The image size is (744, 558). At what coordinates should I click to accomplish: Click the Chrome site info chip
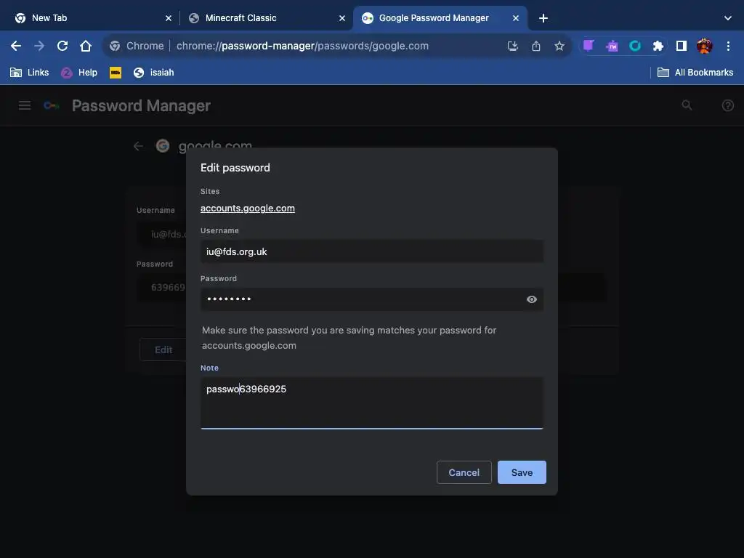pyautogui.click(x=137, y=46)
